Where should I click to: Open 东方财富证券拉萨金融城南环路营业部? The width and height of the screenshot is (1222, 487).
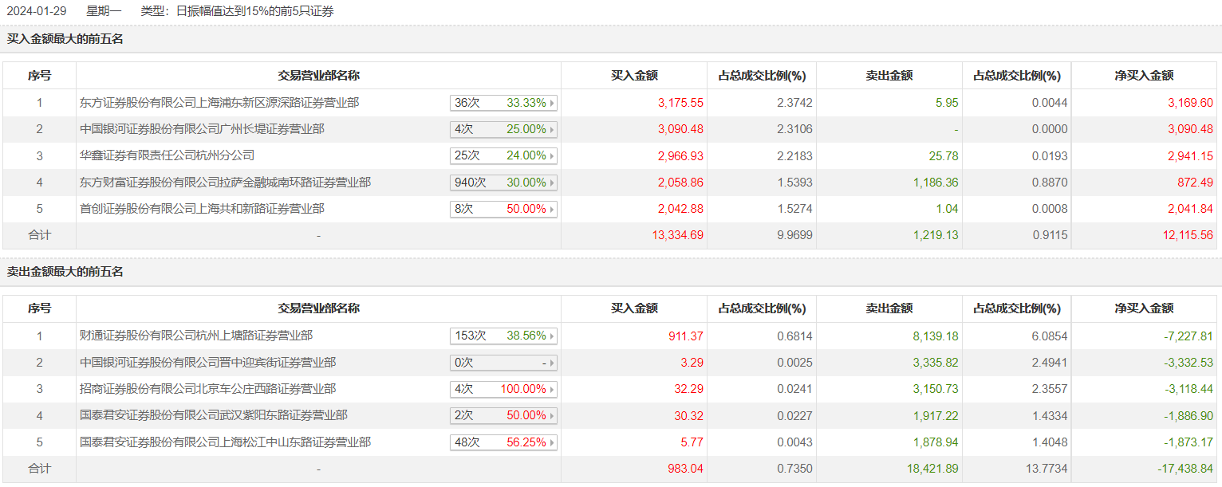pyautogui.click(x=225, y=183)
